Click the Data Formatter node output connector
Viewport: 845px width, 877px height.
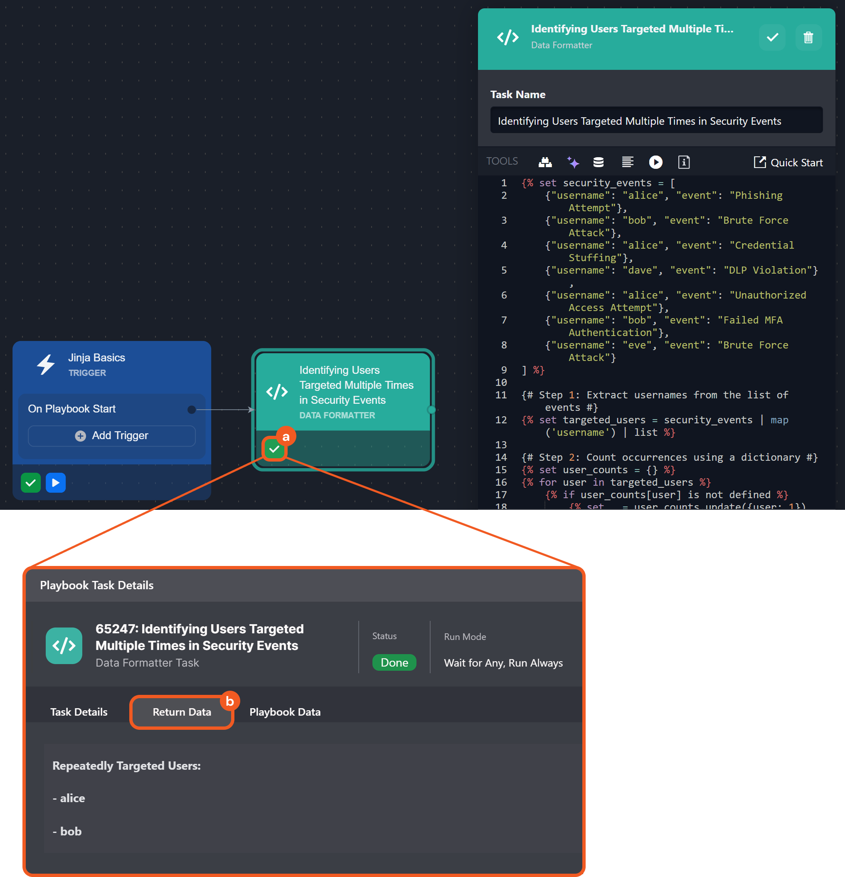(431, 410)
